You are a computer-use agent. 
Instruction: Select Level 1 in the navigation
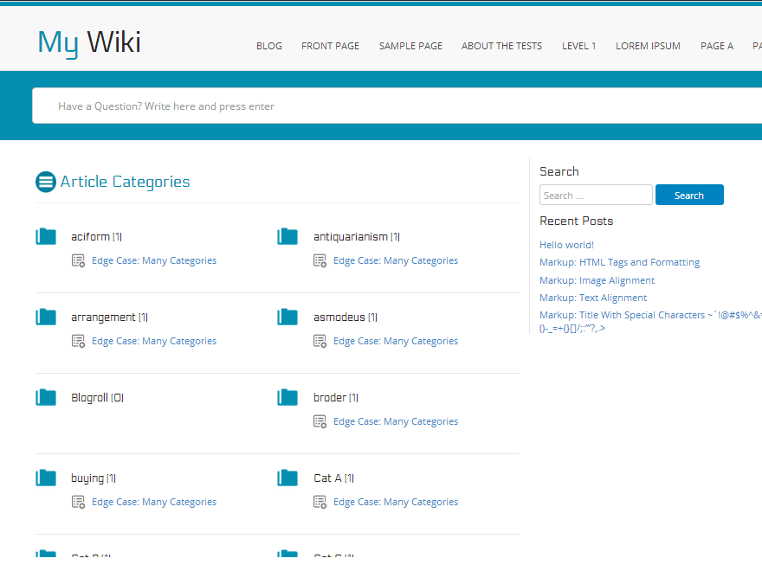(578, 46)
